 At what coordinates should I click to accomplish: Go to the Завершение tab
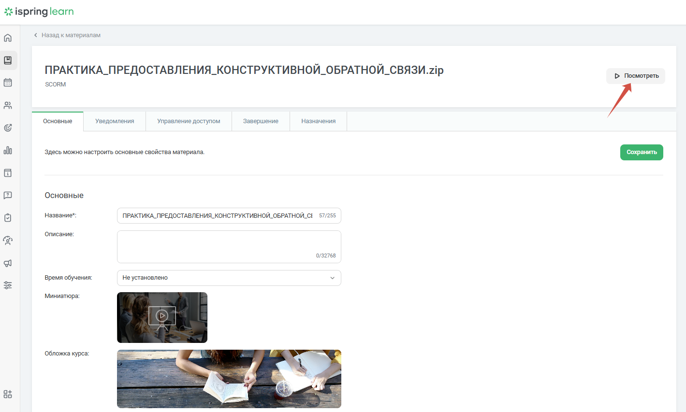point(261,121)
